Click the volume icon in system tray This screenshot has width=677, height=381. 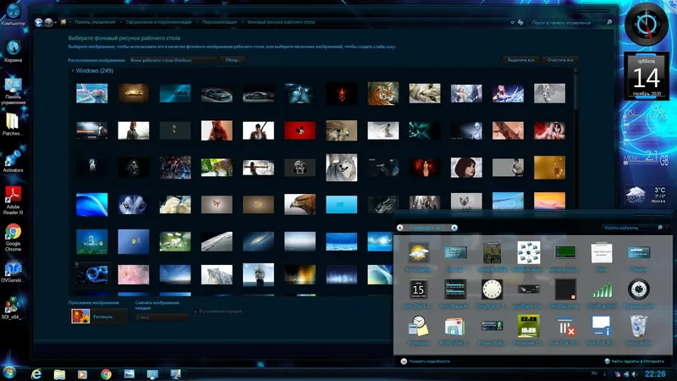coord(634,374)
